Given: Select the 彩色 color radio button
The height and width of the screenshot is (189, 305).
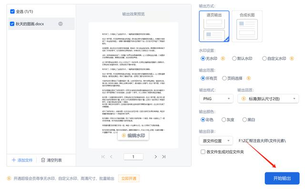Looking at the screenshot, I should pyautogui.click(x=203, y=120).
